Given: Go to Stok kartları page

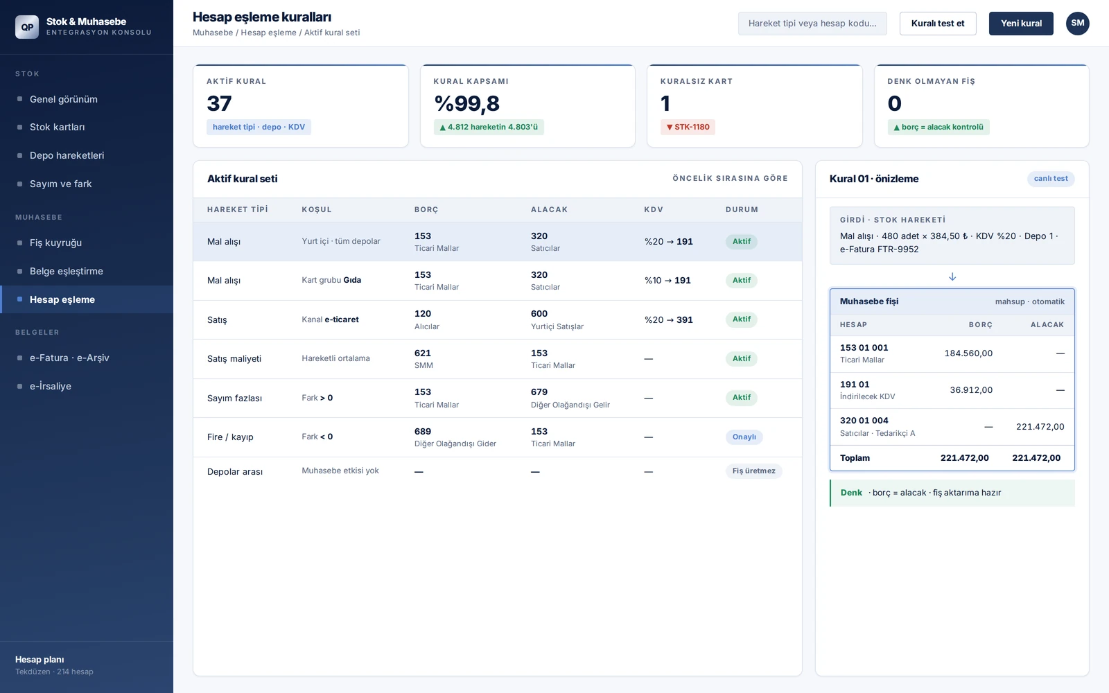Looking at the screenshot, I should coord(87,127).
